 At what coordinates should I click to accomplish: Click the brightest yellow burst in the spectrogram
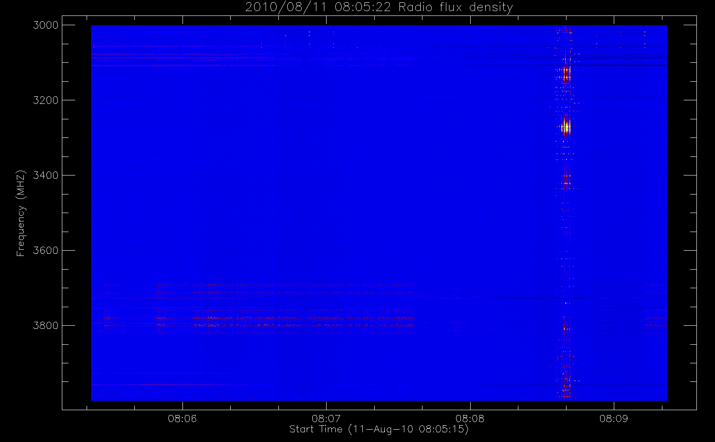(565, 127)
